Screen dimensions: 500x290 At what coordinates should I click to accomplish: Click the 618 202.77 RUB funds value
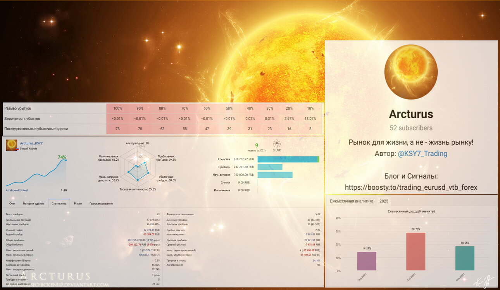244,159
